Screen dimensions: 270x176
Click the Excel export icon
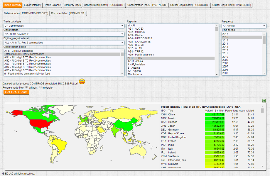pos(264,101)
